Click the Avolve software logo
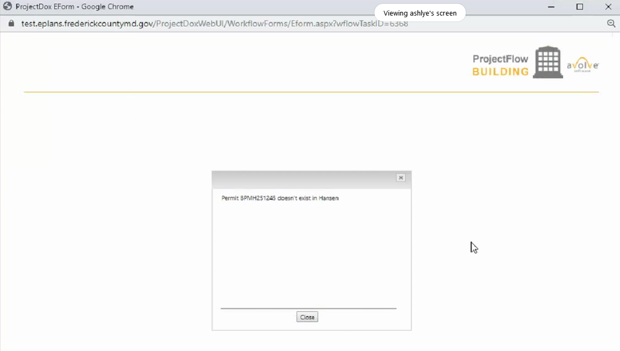 coord(583,65)
